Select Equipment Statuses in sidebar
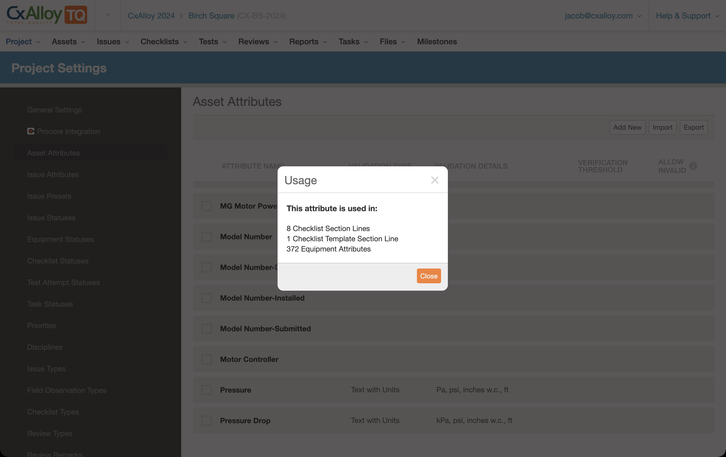726x457 pixels. [x=60, y=239]
